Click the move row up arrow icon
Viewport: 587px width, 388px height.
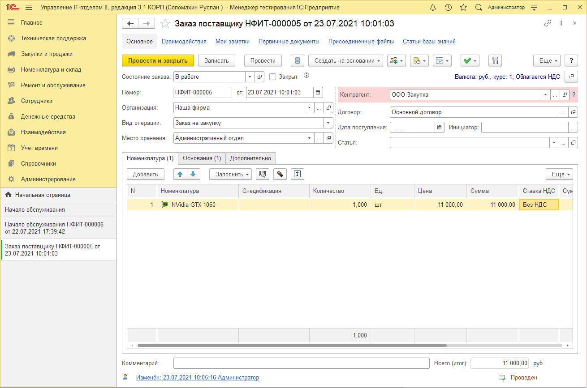tap(180, 174)
